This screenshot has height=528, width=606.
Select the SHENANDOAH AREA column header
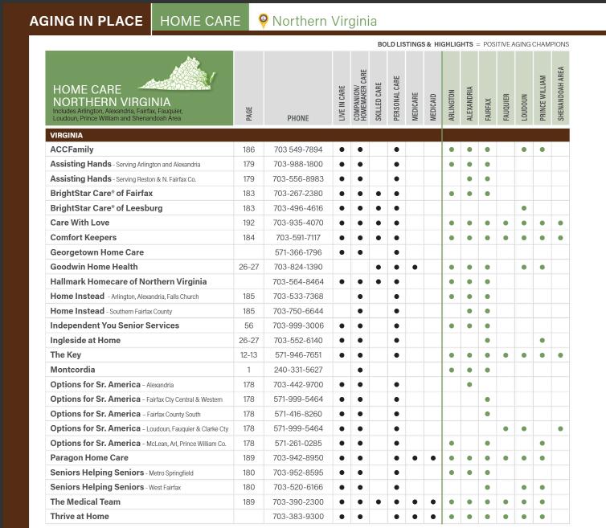point(561,94)
